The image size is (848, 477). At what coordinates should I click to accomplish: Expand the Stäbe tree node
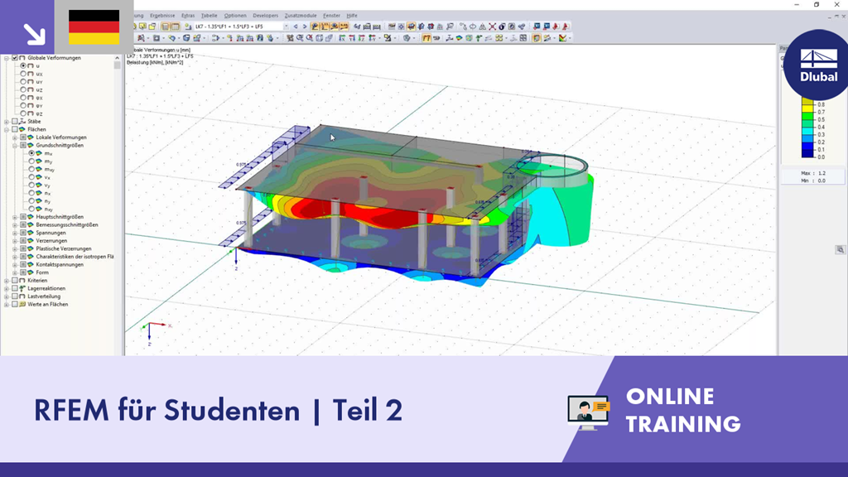tap(7, 122)
